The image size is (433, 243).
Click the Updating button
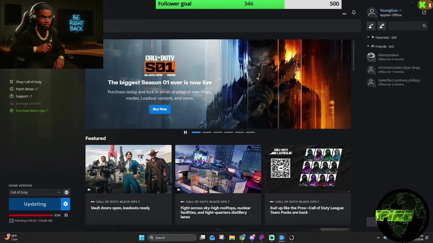coord(35,204)
